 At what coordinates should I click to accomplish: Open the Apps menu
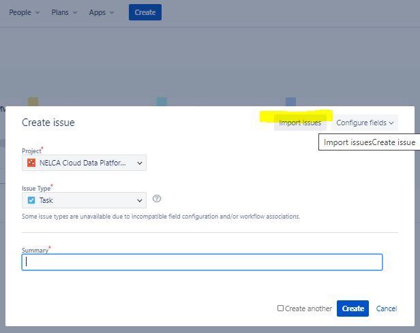point(101,12)
